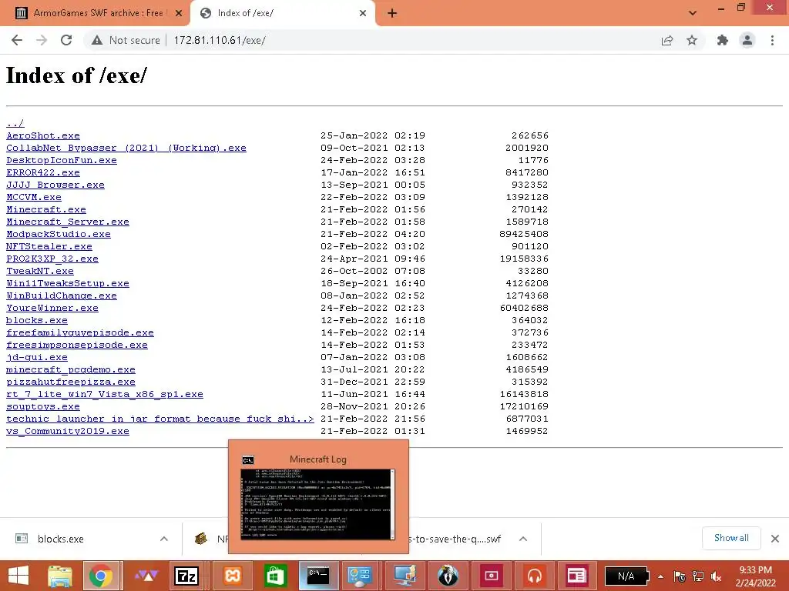This screenshot has width=789, height=591.
Task: Open JJJJ_Browser.exe link
Action: [x=55, y=185]
